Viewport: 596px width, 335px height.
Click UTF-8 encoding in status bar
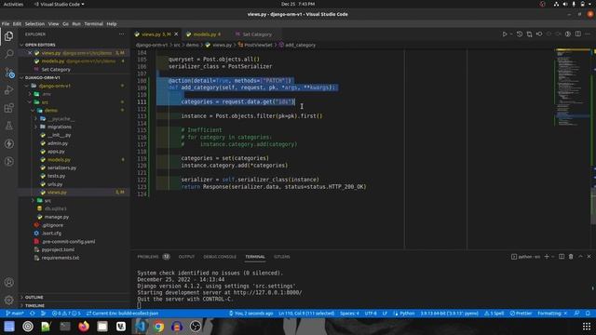(x=371, y=314)
